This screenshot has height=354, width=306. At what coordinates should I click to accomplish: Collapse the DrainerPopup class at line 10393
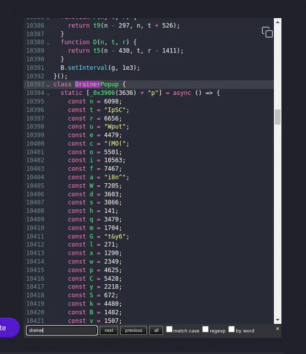48,85
